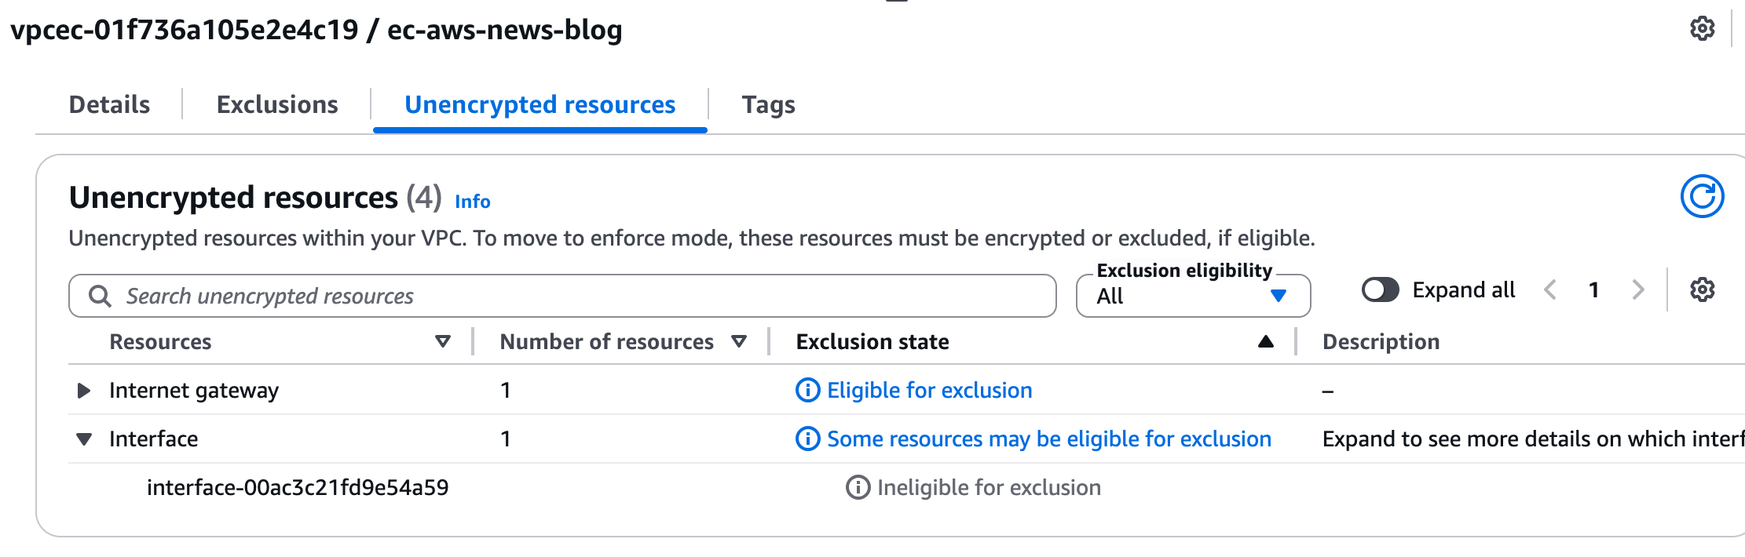Image resolution: width=1745 pixels, height=557 pixels.
Task: Collapse the Interface row
Action: [x=83, y=439]
